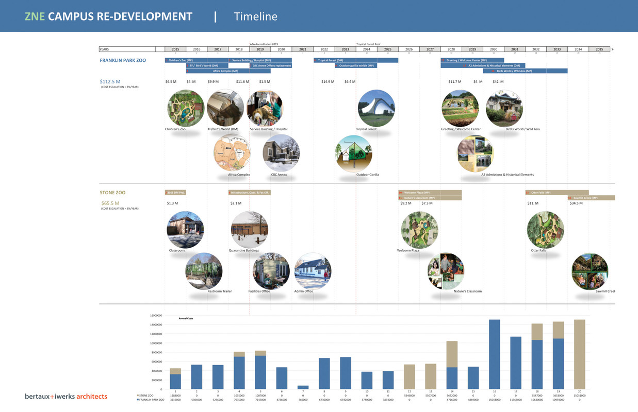Select the Otter Falls (MP) timeline bar
638x412 pixels.
(557, 193)
